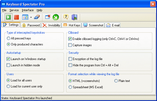Click the 'Type of intercepted keystrokes' group label
The image size is (157, 101).
(26, 33)
